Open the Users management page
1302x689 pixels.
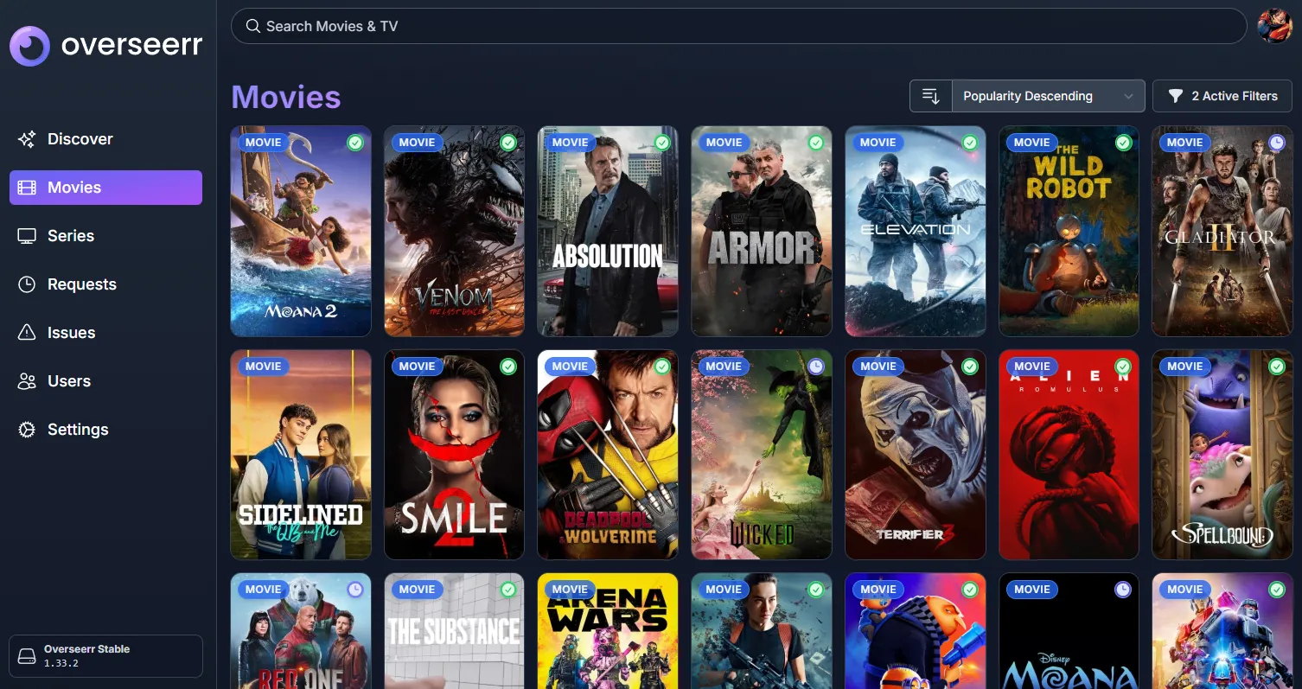(69, 381)
